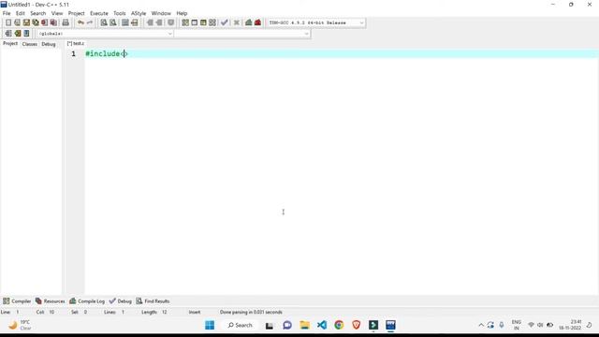The width and height of the screenshot is (599, 337).
Task: Stop execution with the X icon
Action: click(237, 22)
